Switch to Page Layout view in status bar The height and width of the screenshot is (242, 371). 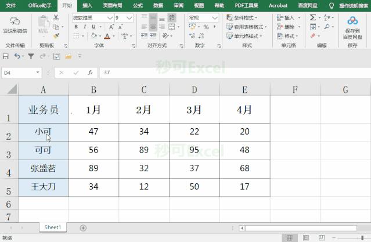click(x=306, y=238)
